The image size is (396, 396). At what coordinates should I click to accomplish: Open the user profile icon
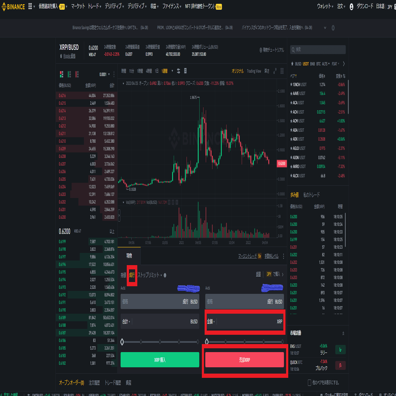[x=351, y=7]
